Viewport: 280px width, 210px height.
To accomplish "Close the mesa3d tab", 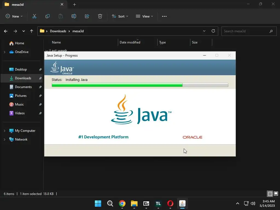I will 62,4.
